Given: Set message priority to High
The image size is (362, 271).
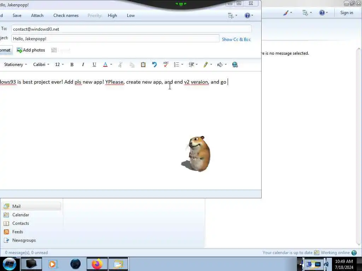Looking at the screenshot, I should [112, 16].
